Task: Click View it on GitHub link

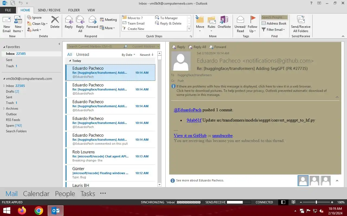Action: [190, 136]
